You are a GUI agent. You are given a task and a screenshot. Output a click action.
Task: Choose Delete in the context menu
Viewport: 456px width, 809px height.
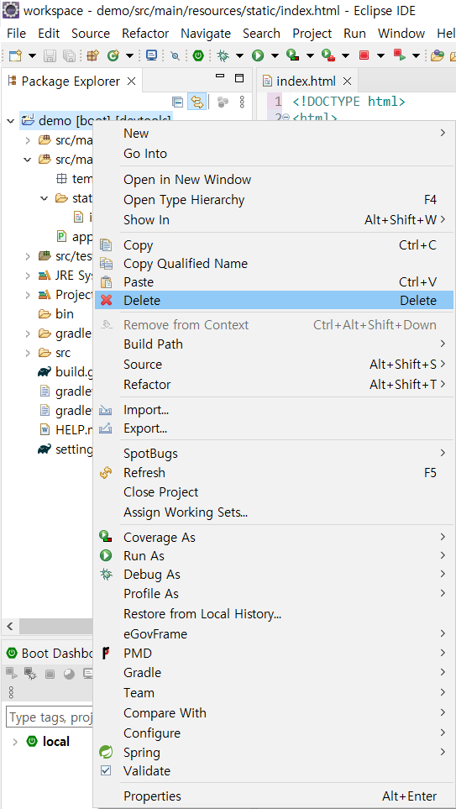point(274,300)
